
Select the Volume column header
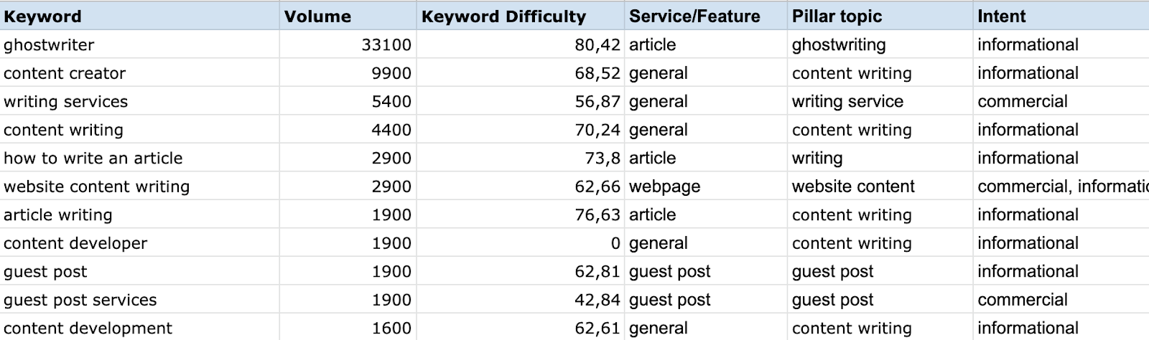point(348,16)
